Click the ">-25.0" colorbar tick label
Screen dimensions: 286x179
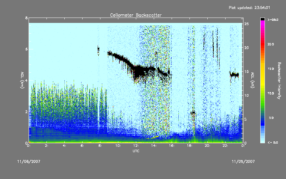(x=273, y=20)
